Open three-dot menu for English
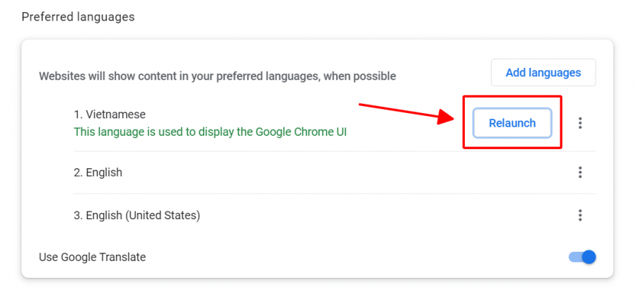This screenshot has width=636, height=297. pos(580,173)
